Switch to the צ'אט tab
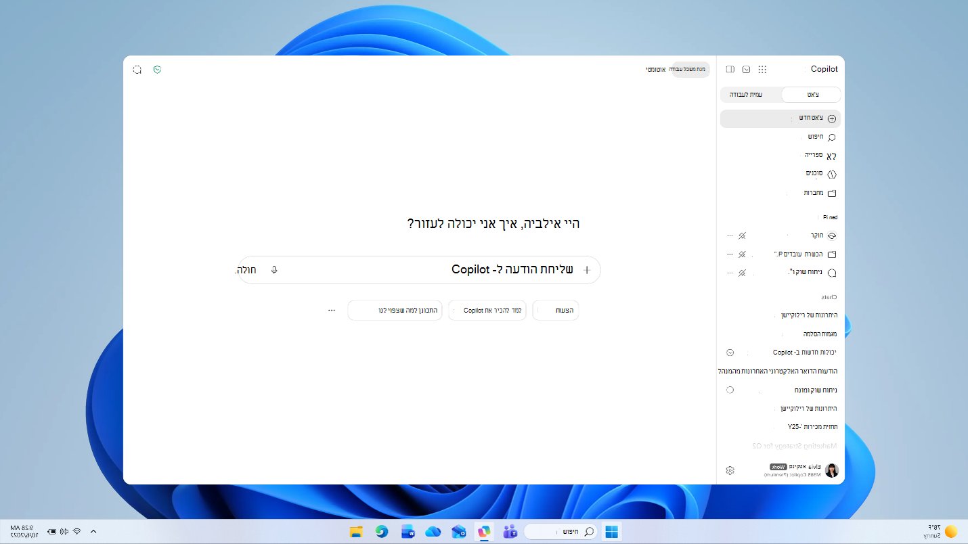The height and width of the screenshot is (544, 968). [x=811, y=95]
